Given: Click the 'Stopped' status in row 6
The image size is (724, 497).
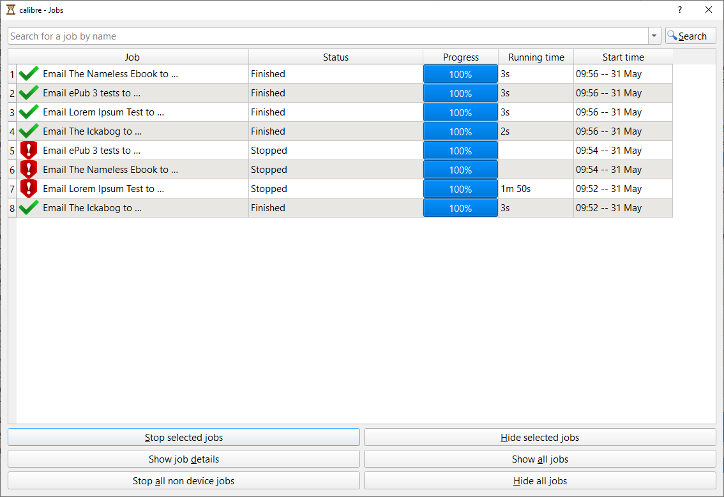Looking at the screenshot, I should 269,169.
